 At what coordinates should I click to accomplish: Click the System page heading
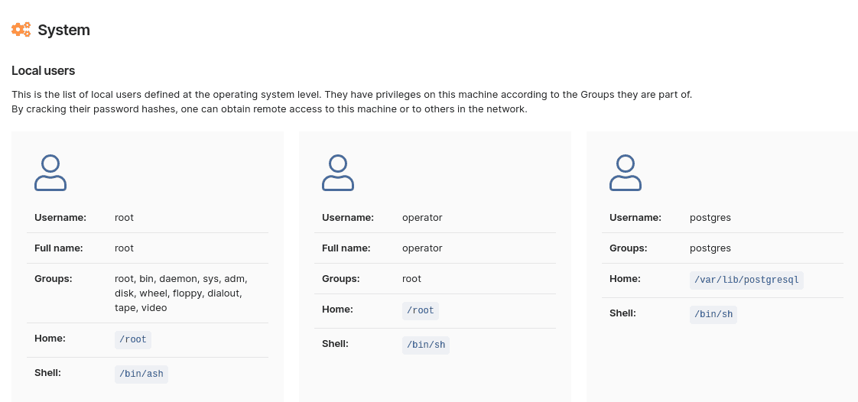pyautogui.click(x=63, y=30)
